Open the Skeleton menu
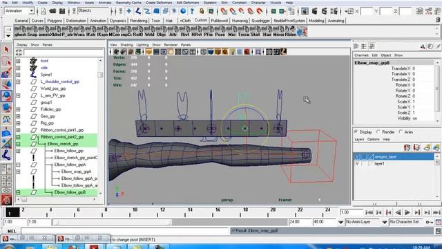The width and height of the screenshot is (442, 249). point(210,3)
